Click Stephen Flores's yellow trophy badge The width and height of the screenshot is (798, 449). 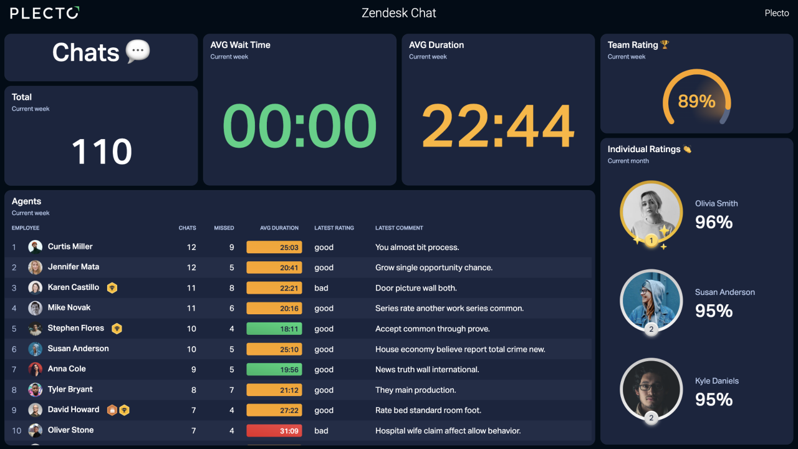click(117, 329)
